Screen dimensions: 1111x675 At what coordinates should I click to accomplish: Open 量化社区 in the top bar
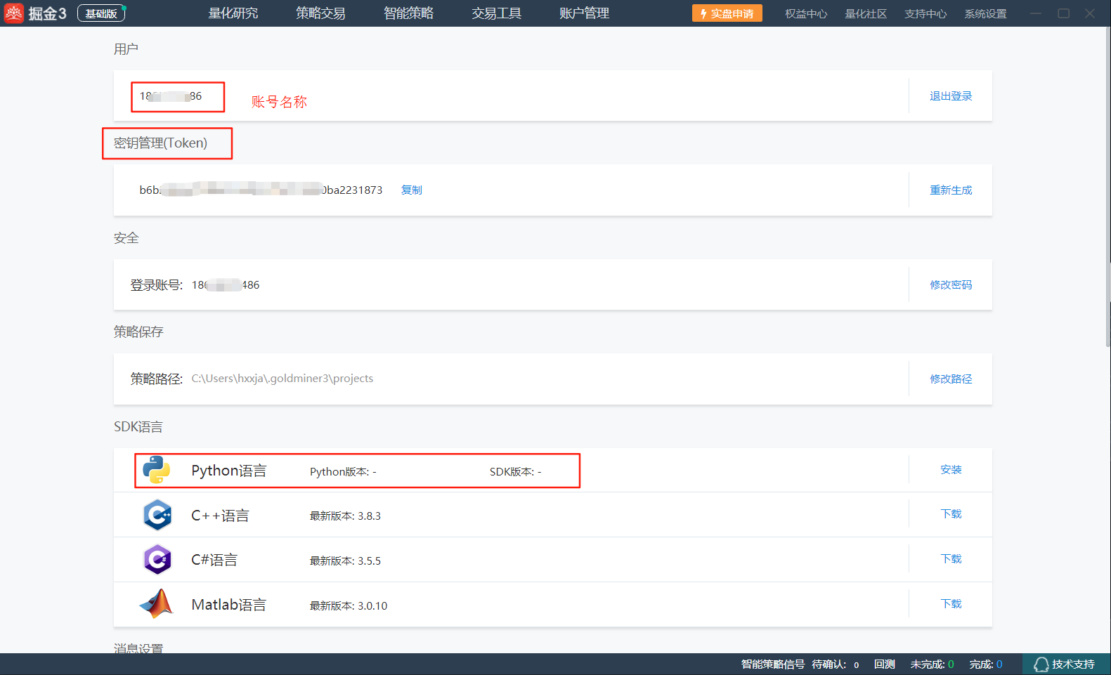pos(866,14)
